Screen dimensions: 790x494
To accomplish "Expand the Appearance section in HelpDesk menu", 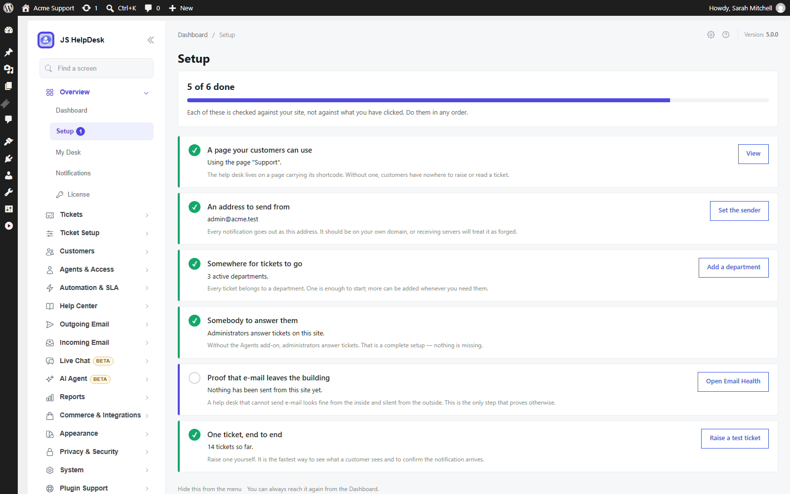I will pyautogui.click(x=97, y=434).
